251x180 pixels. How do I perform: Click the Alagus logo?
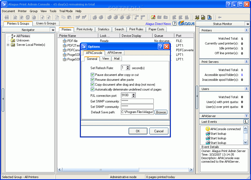[187, 23]
